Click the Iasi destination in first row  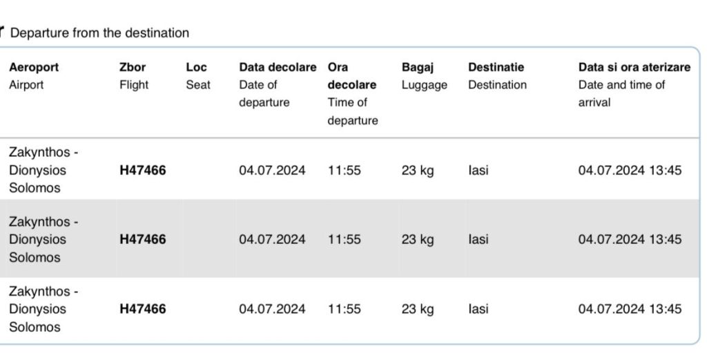click(x=478, y=170)
